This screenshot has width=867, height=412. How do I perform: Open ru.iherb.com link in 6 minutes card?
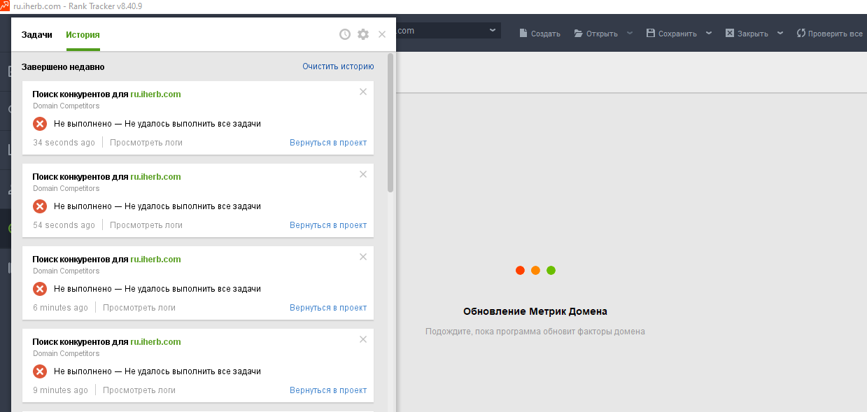click(x=155, y=260)
